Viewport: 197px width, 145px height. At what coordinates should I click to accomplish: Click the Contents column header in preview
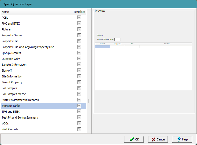click(x=103, y=44)
